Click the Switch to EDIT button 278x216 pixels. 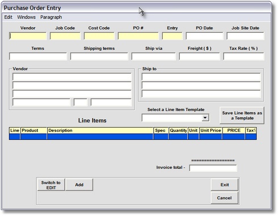point(51,185)
